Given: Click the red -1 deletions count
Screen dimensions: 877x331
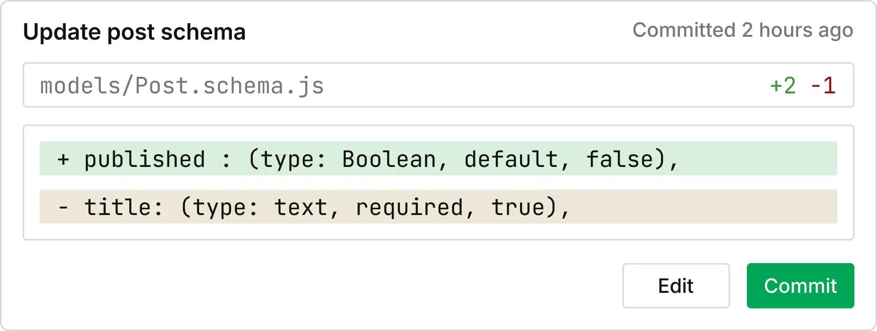Looking at the screenshot, I should pos(823,86).
